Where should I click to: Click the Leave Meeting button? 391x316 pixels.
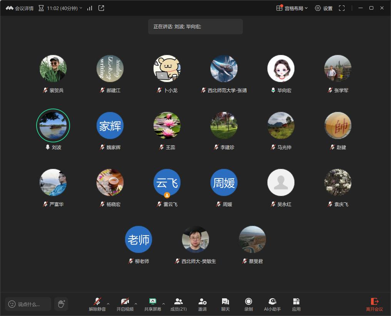pos(374,304)
